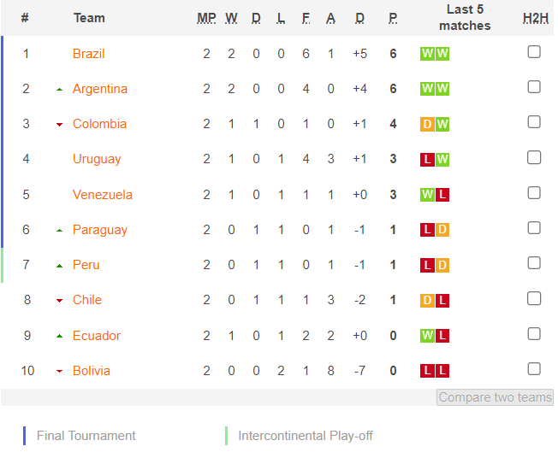Check the H2H box for Uruguay
The width and height of the screenshot is (558, 458).
point(534,157)
